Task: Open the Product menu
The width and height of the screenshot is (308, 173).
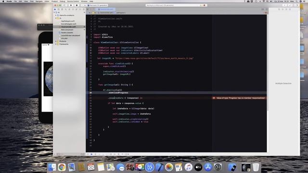Action: pos(54,1)
